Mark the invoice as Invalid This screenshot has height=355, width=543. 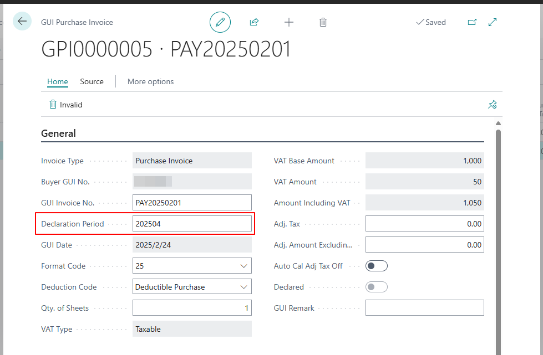pos(66,104)
